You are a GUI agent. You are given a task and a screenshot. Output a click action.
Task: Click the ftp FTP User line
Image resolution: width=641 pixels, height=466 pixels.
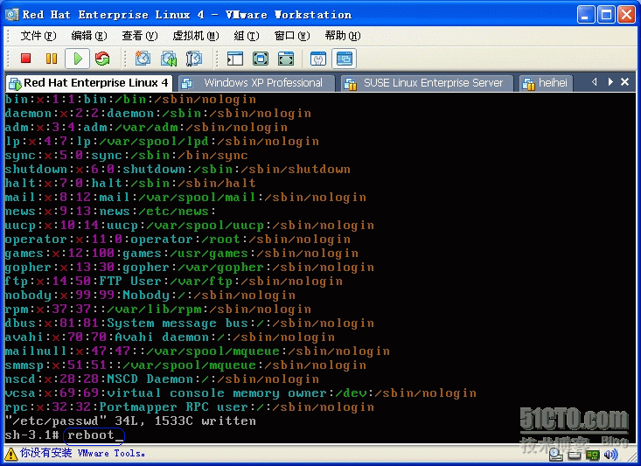click(174, 282)
